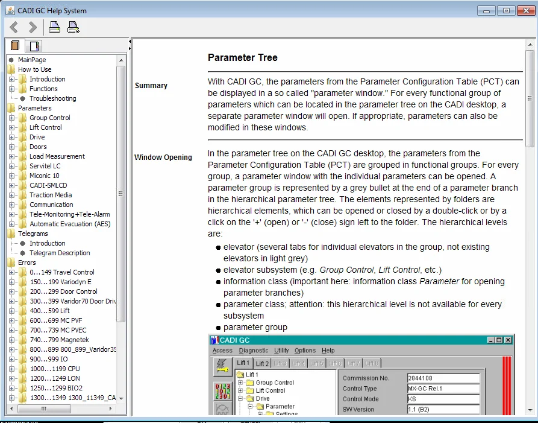
Task: Click the Diagnostic menu in the CADI GC image
Action: click(254, 351)
